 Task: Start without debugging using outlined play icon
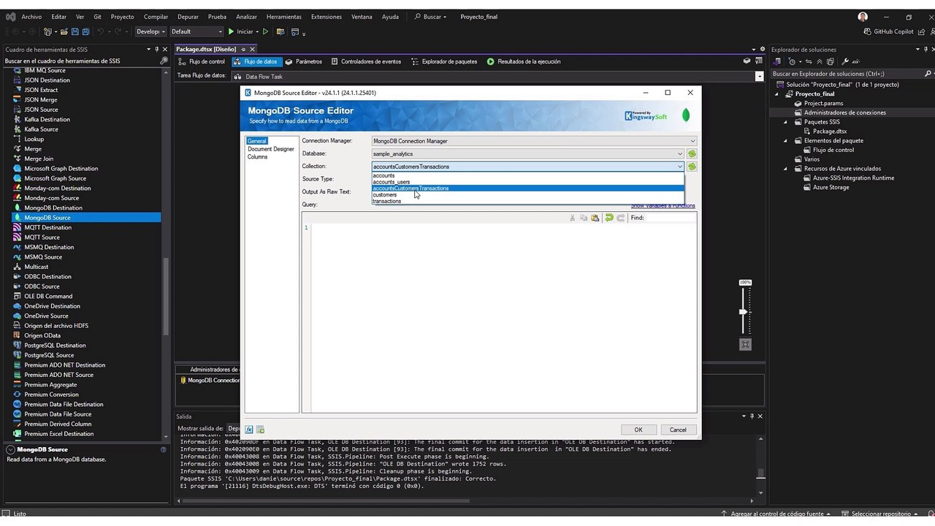point(265,31)
